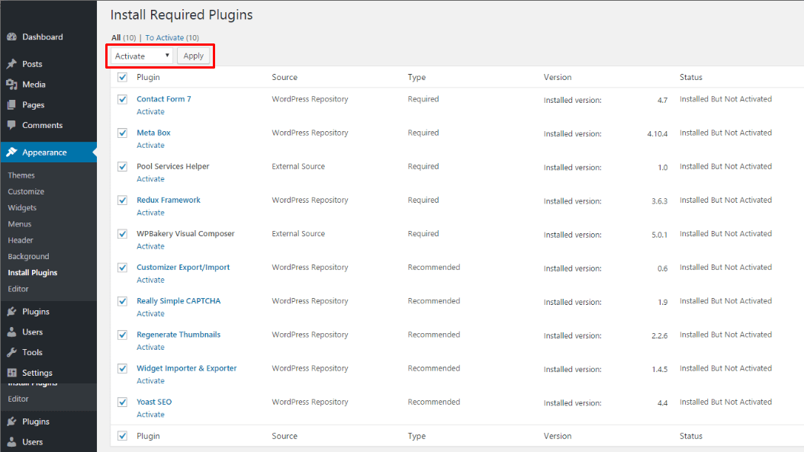The image size is (804, 452).
Task: Click the Settings sliders icon
Action: coord(11,373)
